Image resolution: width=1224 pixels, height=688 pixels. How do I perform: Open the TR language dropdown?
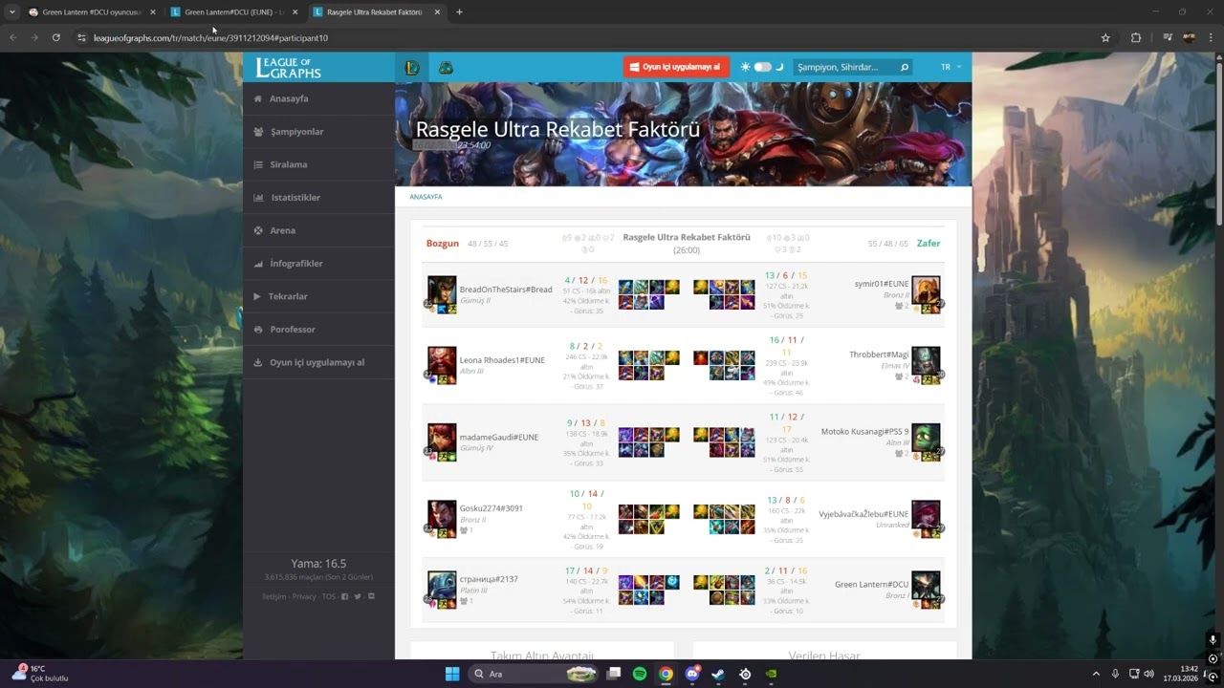(x=951, y=68)
